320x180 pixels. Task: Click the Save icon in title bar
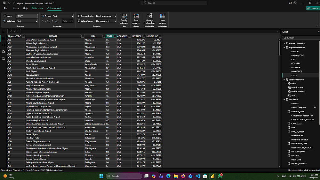point(4,3)
